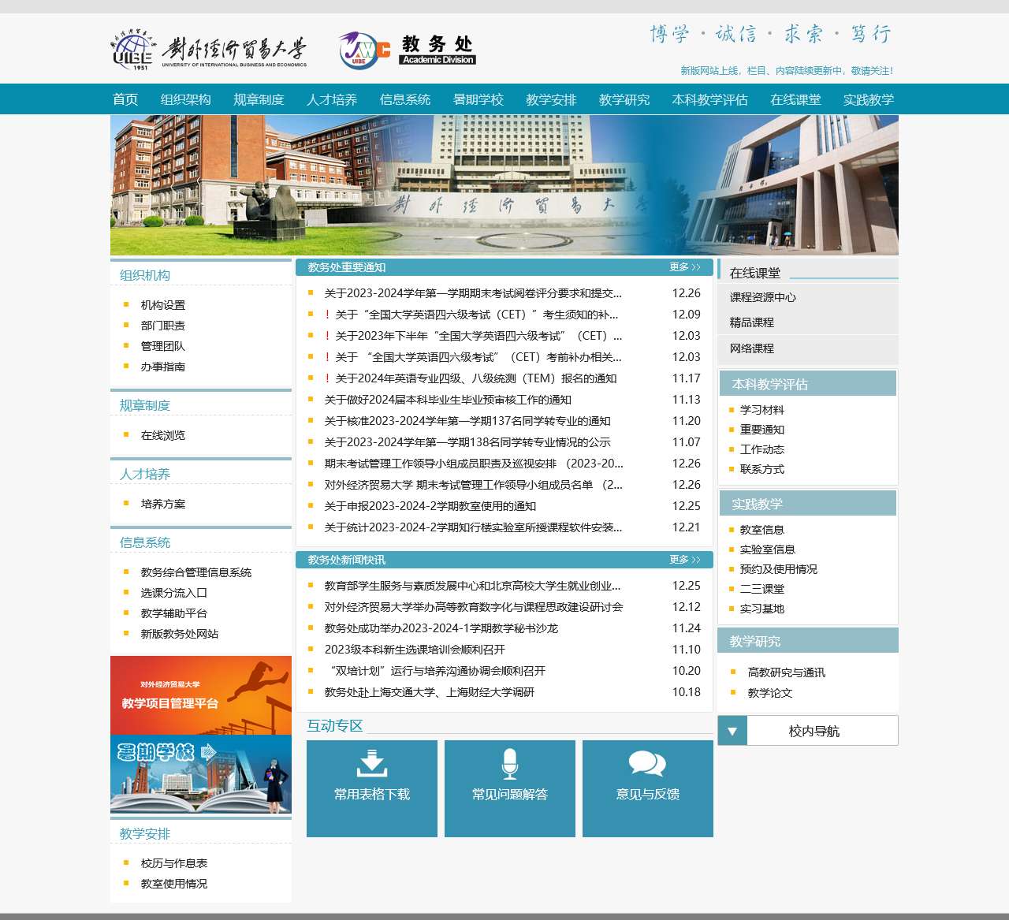Click the 常见问题解答 tile

[510, 788]
